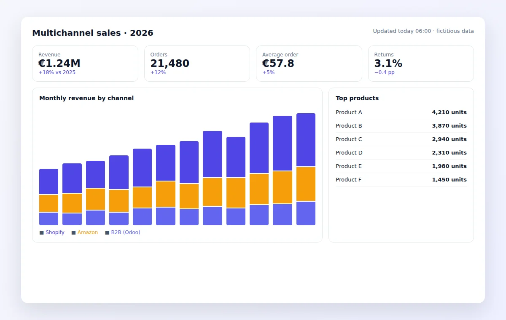This screenshot has height=320, width=506.
Task: Click the 3,870 units value
Action: pos(449,126)
